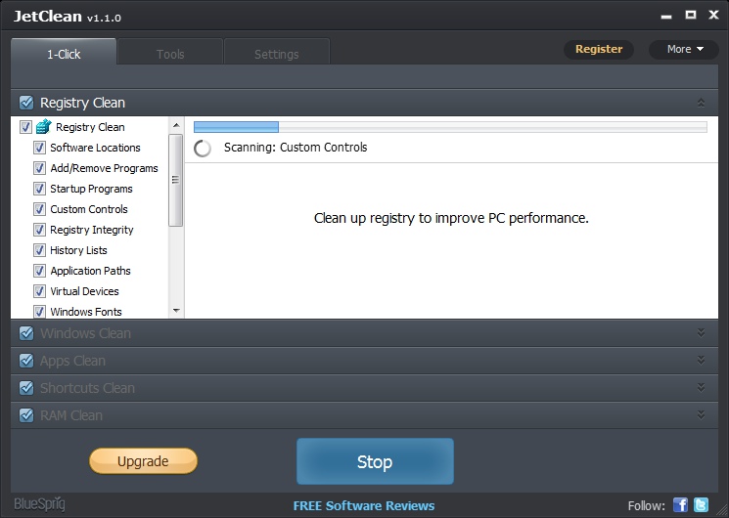Click the scrollbar up arrow in registry list

click(176, 125)
